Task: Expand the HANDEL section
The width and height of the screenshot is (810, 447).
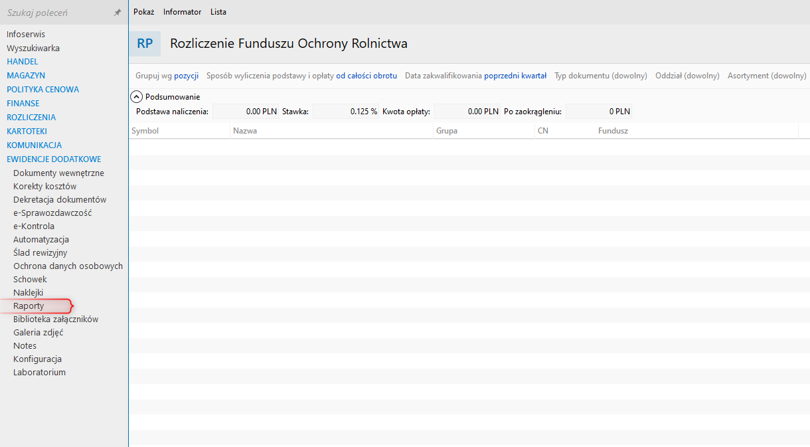Action: 23,62
